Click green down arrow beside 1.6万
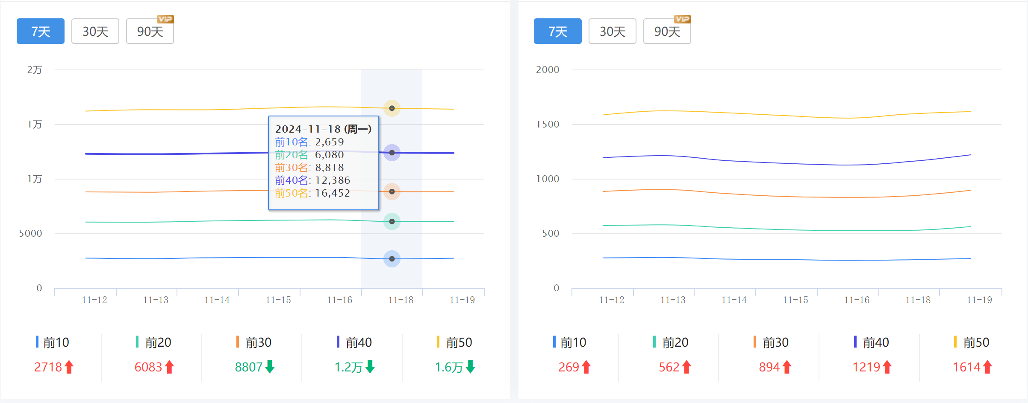The width and height of the screenshot is (1028, 403). 470,367
